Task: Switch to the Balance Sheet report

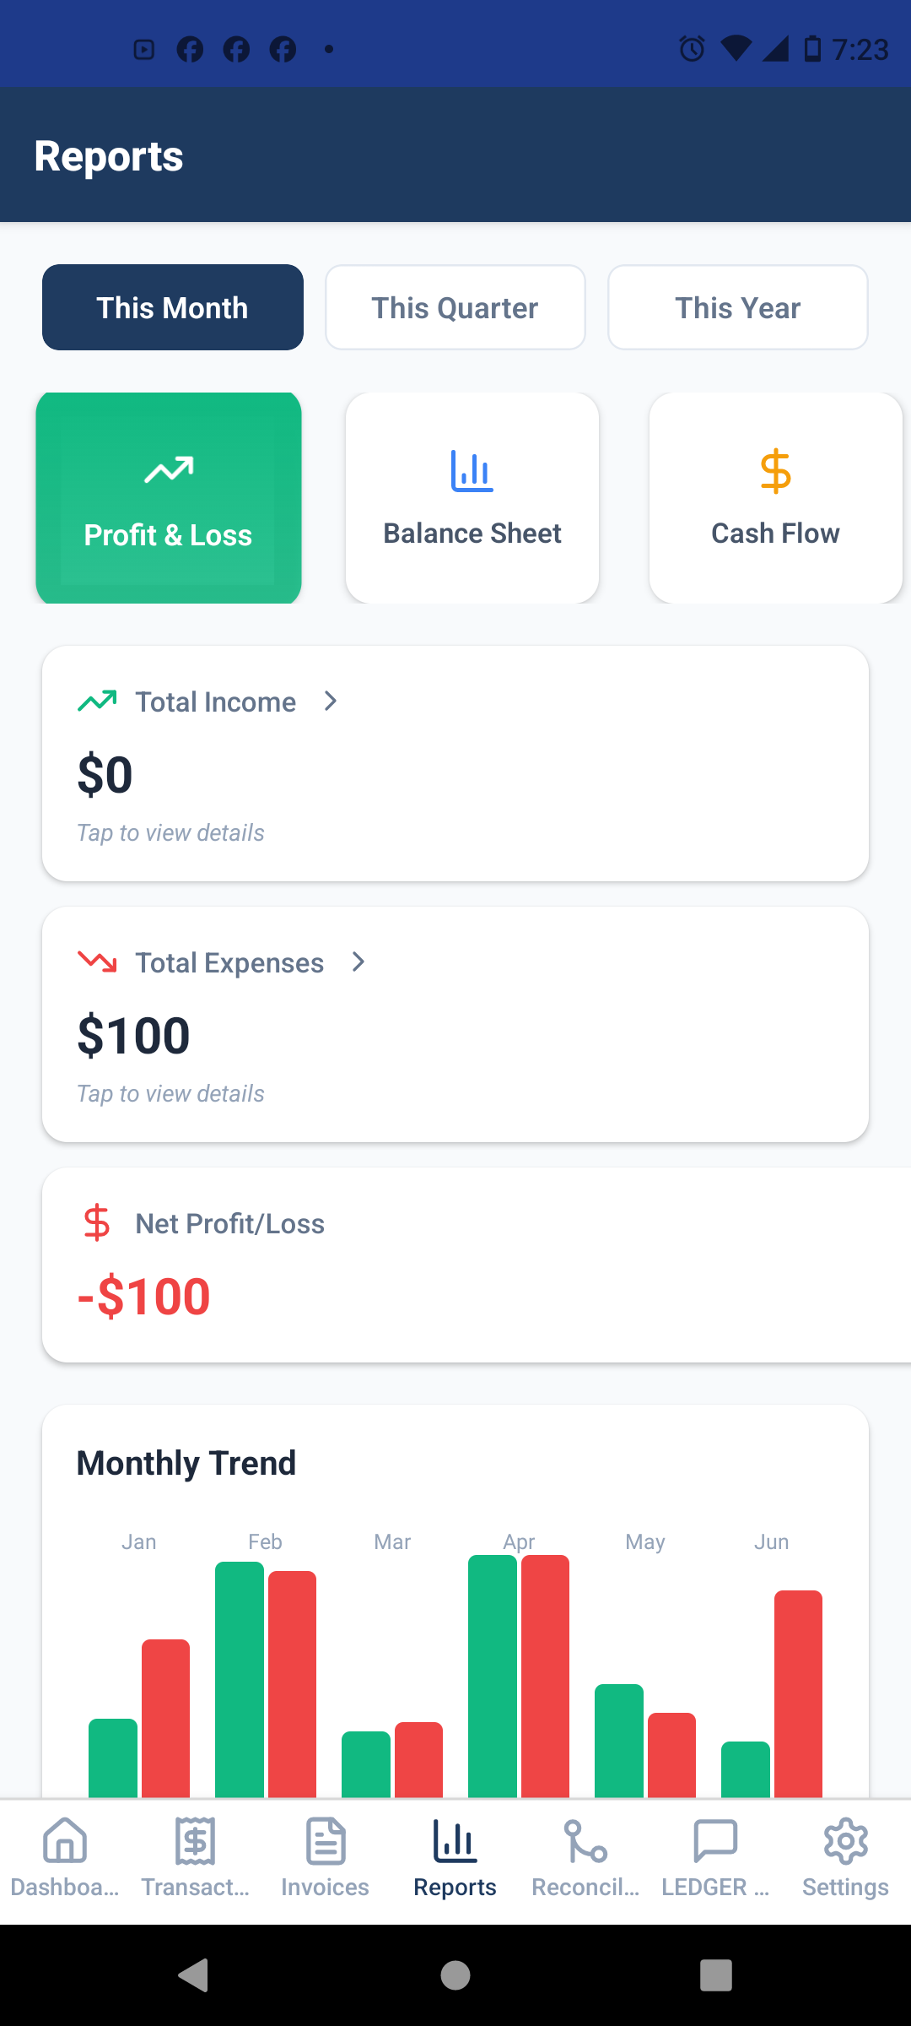Action: click(472, 498)
